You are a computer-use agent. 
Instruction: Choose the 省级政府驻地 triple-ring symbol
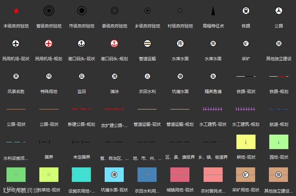point(49,11)
